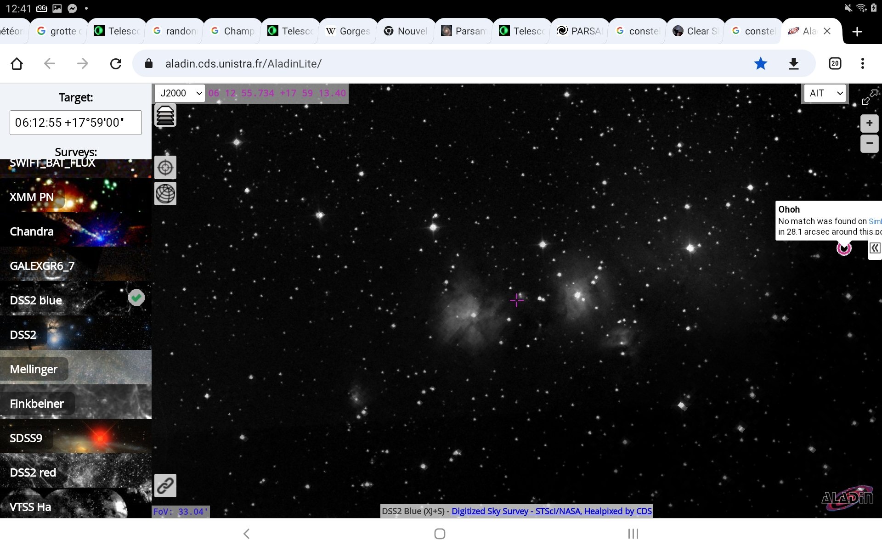
Task: Open the share link icon
Action: [x=165, y=485]
